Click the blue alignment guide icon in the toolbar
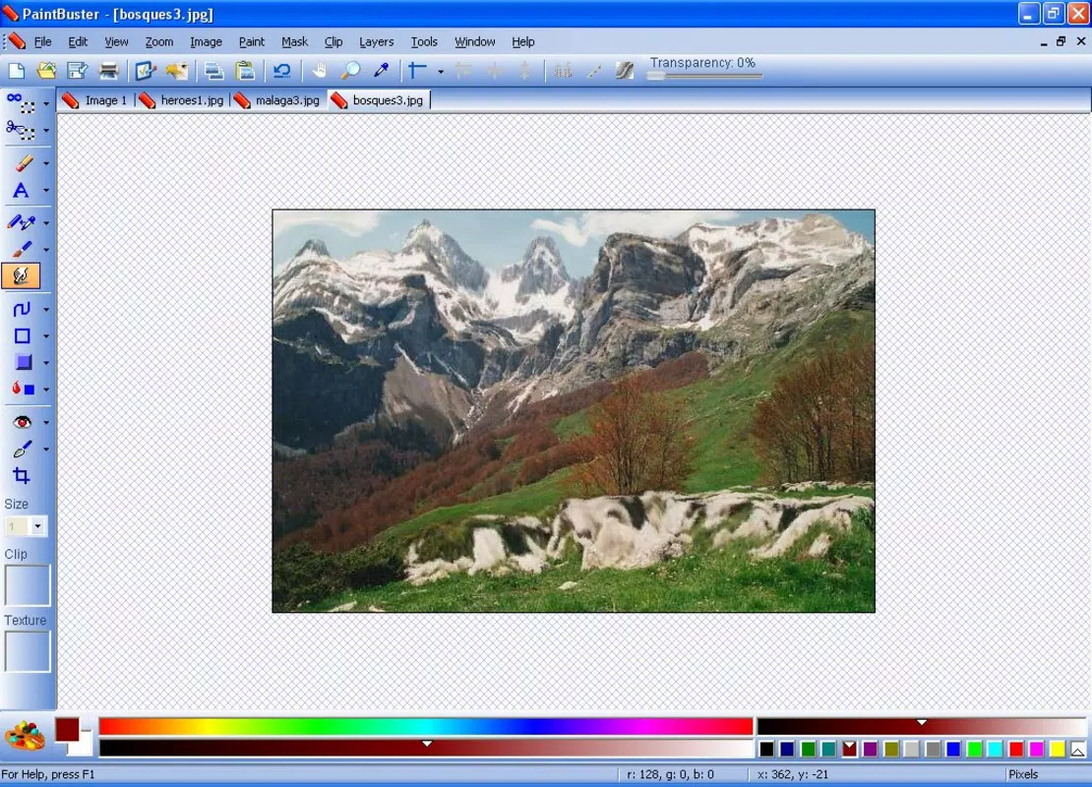Screen dimensions: 1092x787 [418, 71]
